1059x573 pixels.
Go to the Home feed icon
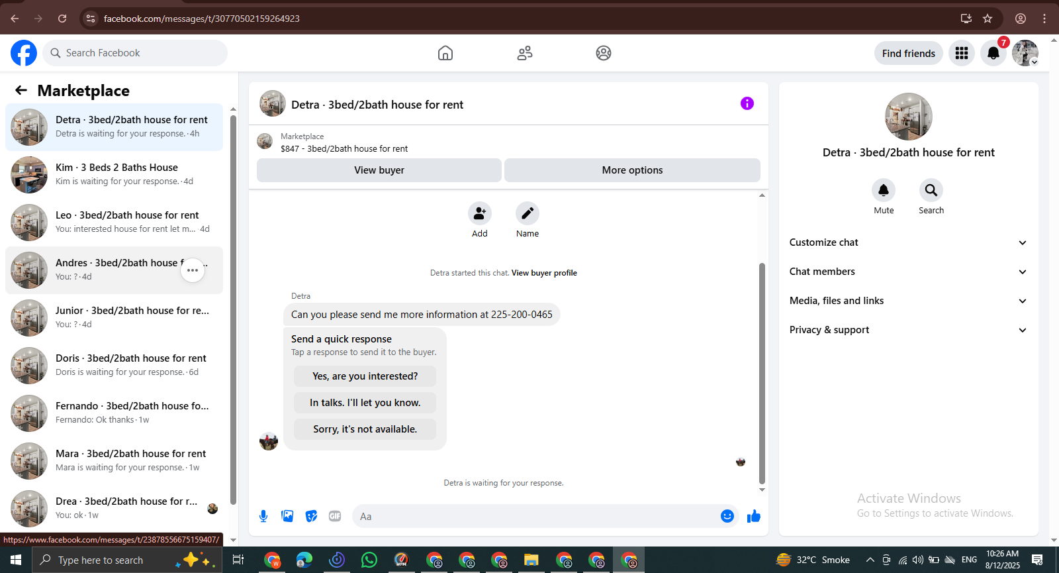tap(445, 53)
